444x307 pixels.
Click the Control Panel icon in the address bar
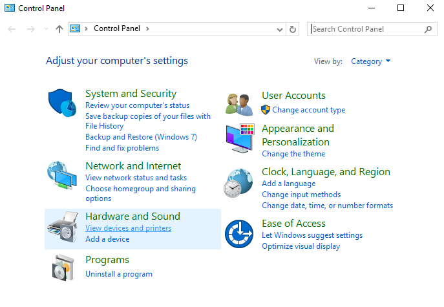75,28
